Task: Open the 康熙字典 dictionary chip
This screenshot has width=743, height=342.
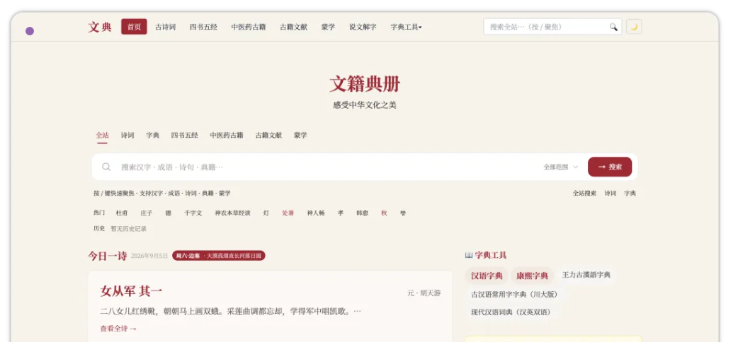Action: [x=532, y=276]
